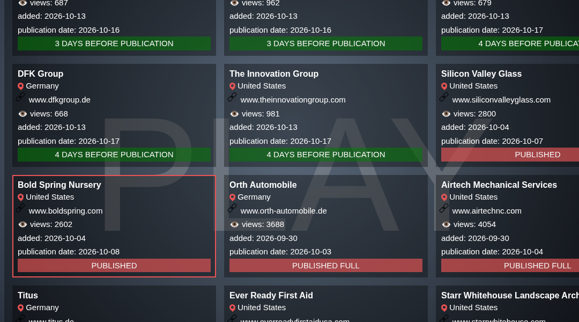Open the Starr Whitehouse Landscape card title
The height and width of the screenshot is (322, 579).
click(x=510, y=295)
